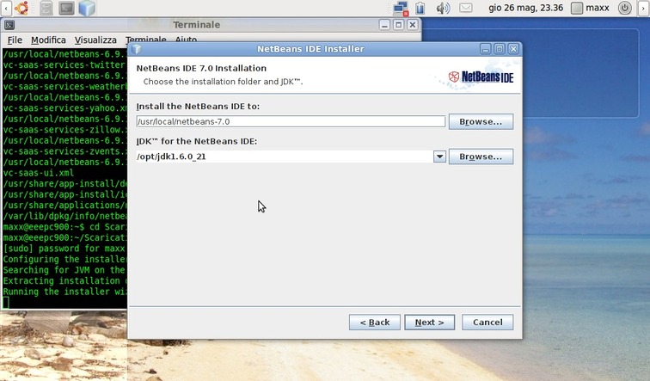The height and width of the screenshot is (381, 650).
Task: Launch terminal from top panel icon
Action: click(x=66, y=9)
